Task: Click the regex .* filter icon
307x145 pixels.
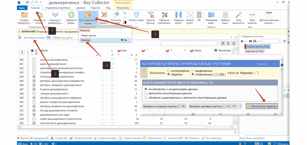Action: [223, 44]
